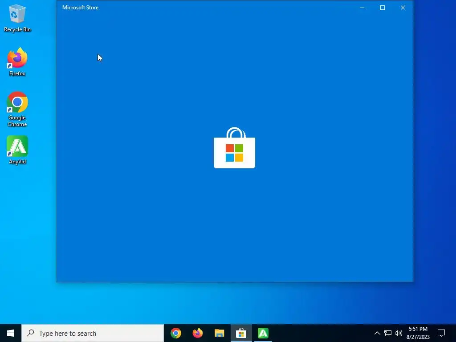Switch to Microsoft Store taskbar button
This screenshot has height=342, width=456.
point(241,333)
